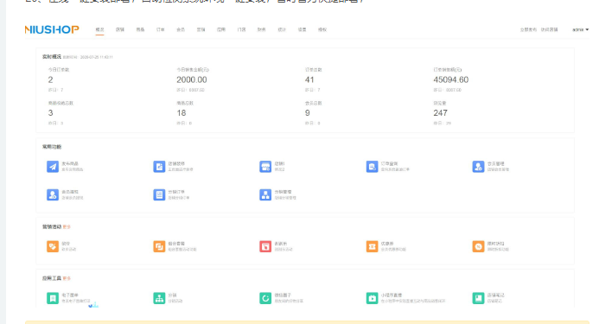Click the orange 更多 link beside marketing activities
The height and width of the screenshot is (324, 599).
coord(67,227)
